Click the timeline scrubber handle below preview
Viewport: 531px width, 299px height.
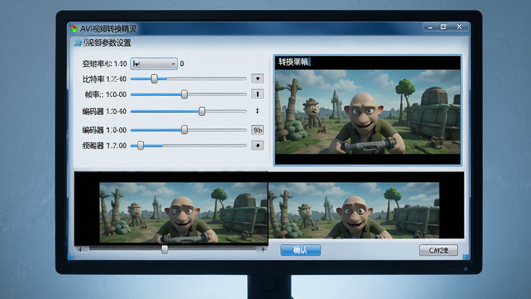pos(164,250)
